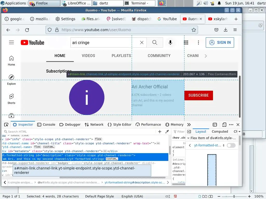Show more devtools tools with the chevron
The width and height of the screenshot is (266, 199).
tap(189, 125)
